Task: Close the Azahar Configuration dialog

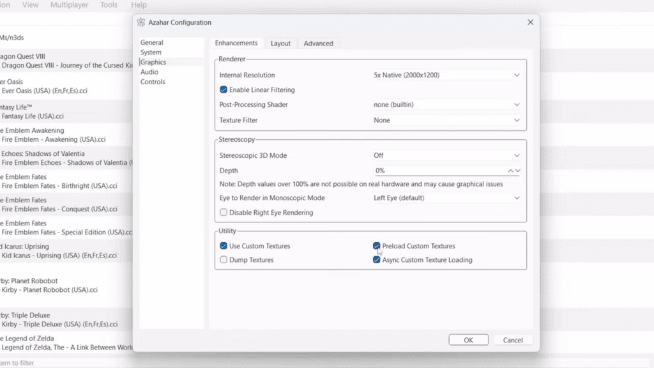Action: [530, 22]
